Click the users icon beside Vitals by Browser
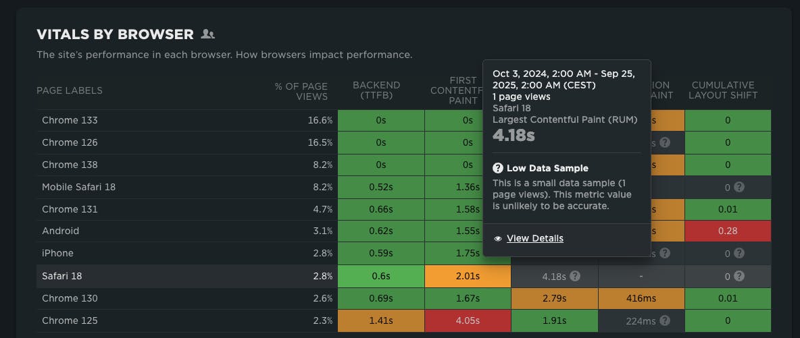 tap(207, 34)
